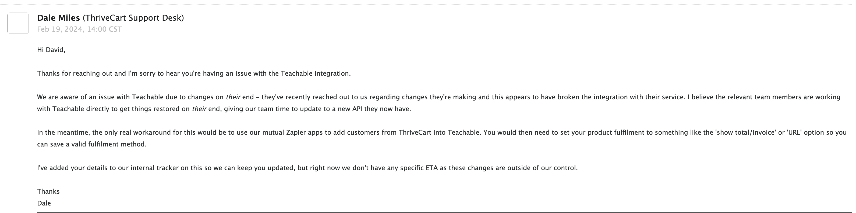The height and width of the screenshot is (213, 856).
Task: Click the blank avatar thumbnail beside Dale Miles
Action: point(18,23)
